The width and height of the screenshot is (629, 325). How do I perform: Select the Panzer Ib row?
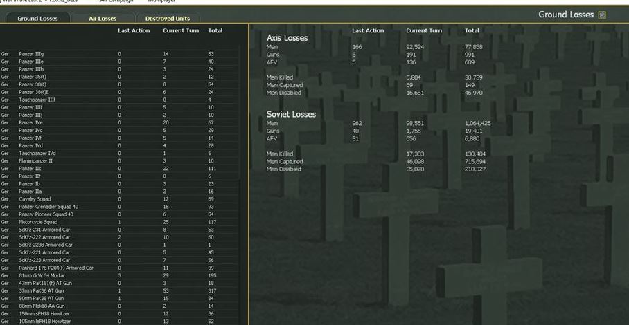(x=120, y=184)
